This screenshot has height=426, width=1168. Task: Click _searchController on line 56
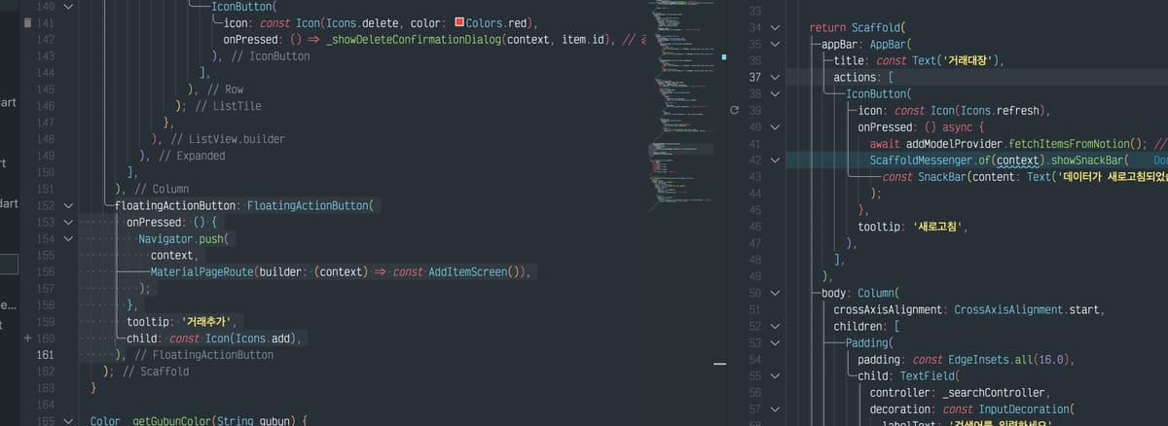click(x=995, y=392)
